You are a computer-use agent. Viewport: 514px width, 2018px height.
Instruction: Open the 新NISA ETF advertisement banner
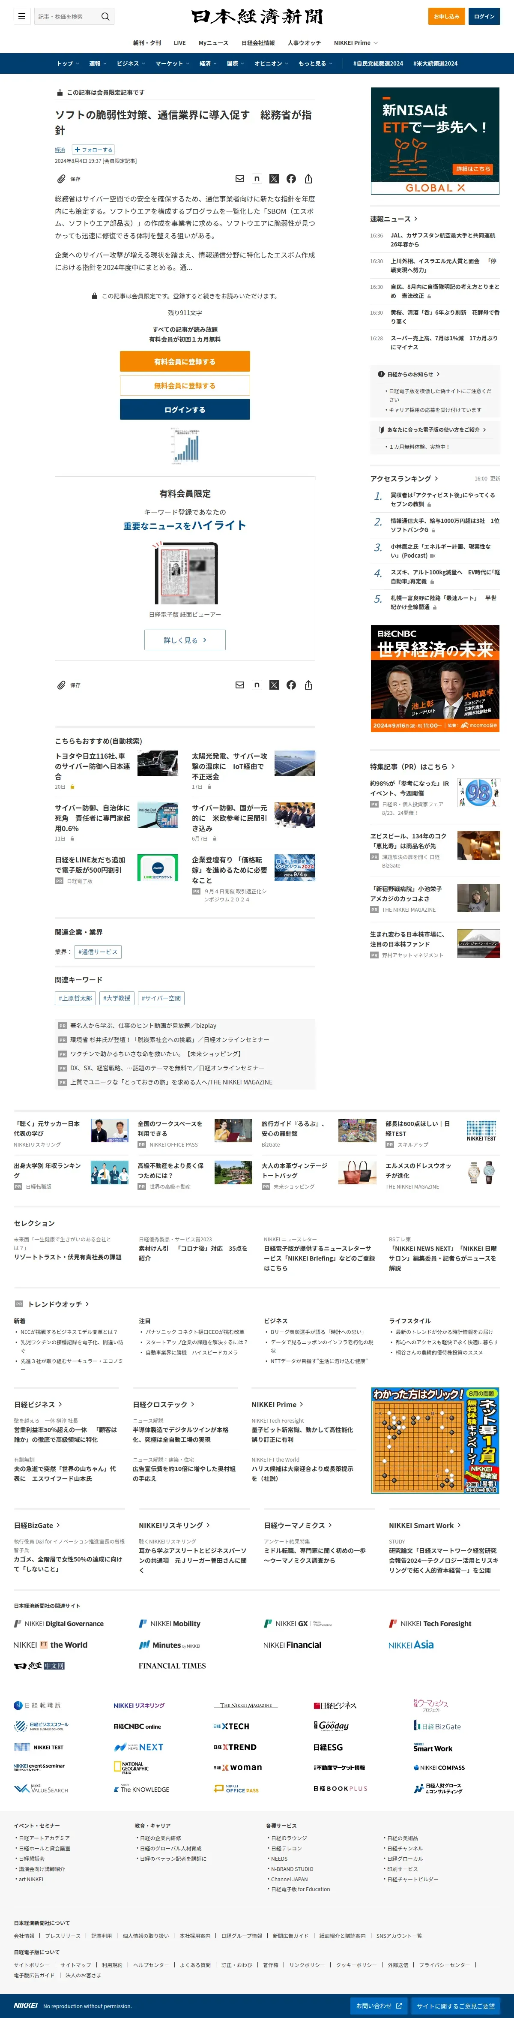(x=435, y=141)
